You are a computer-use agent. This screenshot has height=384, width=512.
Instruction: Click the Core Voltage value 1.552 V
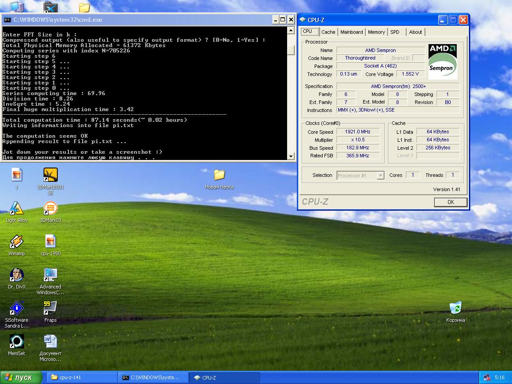point(411,74)
